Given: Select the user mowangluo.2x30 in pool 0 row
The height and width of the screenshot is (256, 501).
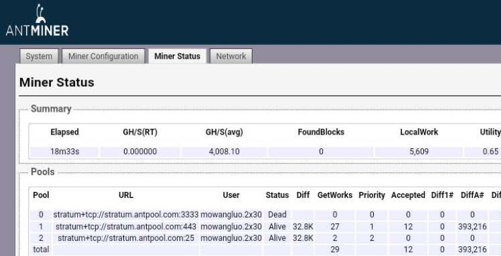Looking at the screenshot, I should click(x=231, y=214).
